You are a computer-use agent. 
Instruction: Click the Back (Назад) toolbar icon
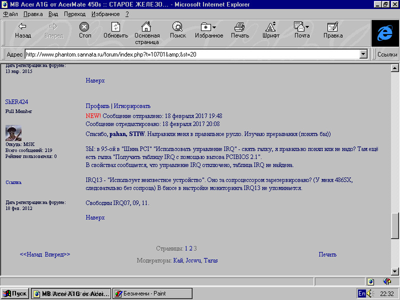click(x=22, y=30)
